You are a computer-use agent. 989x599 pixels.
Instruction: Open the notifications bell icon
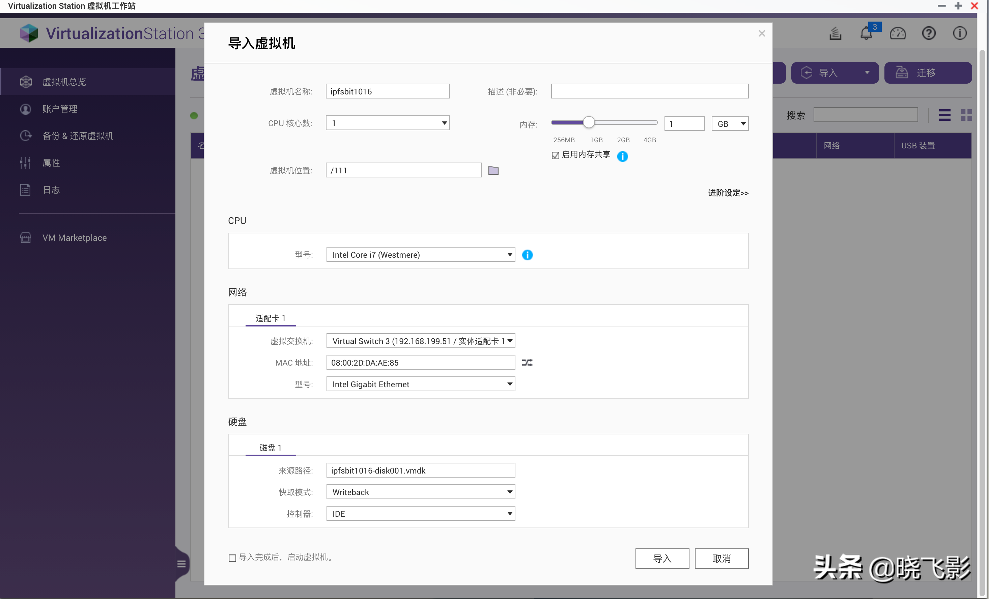(866, 33)
